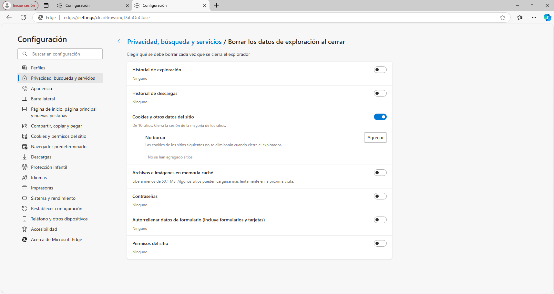Click the Perfiles sidebar icon
Screen dimensions: 554x294
[x=25, y=68]
